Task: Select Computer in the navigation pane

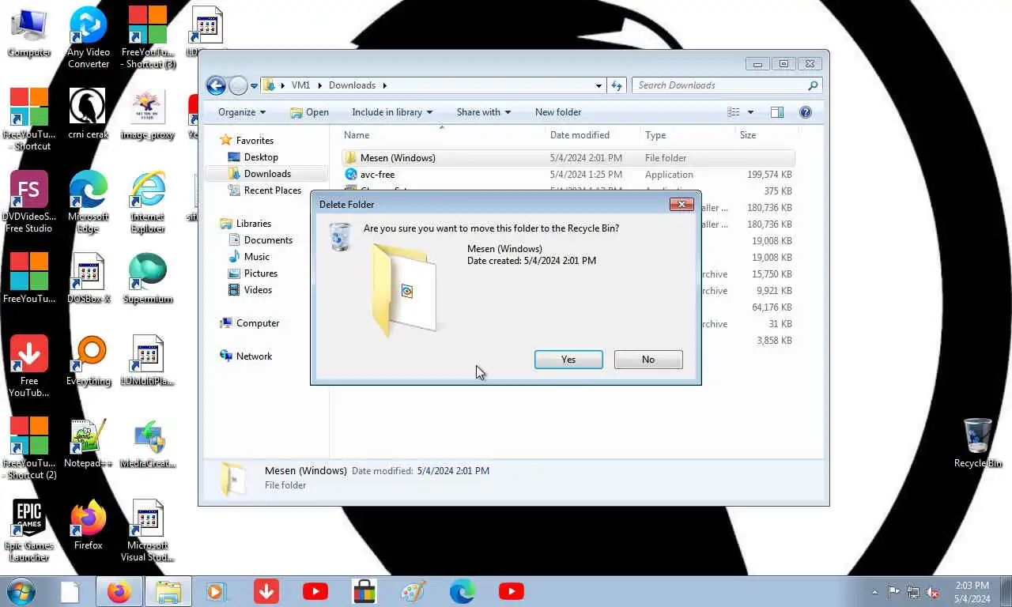Action: (257, 323)
